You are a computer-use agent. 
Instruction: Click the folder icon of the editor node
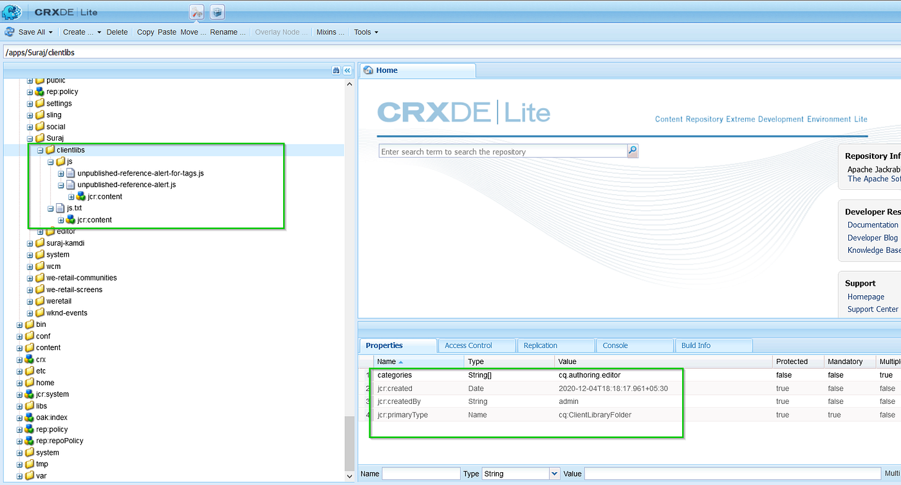(x=50, y=232)
